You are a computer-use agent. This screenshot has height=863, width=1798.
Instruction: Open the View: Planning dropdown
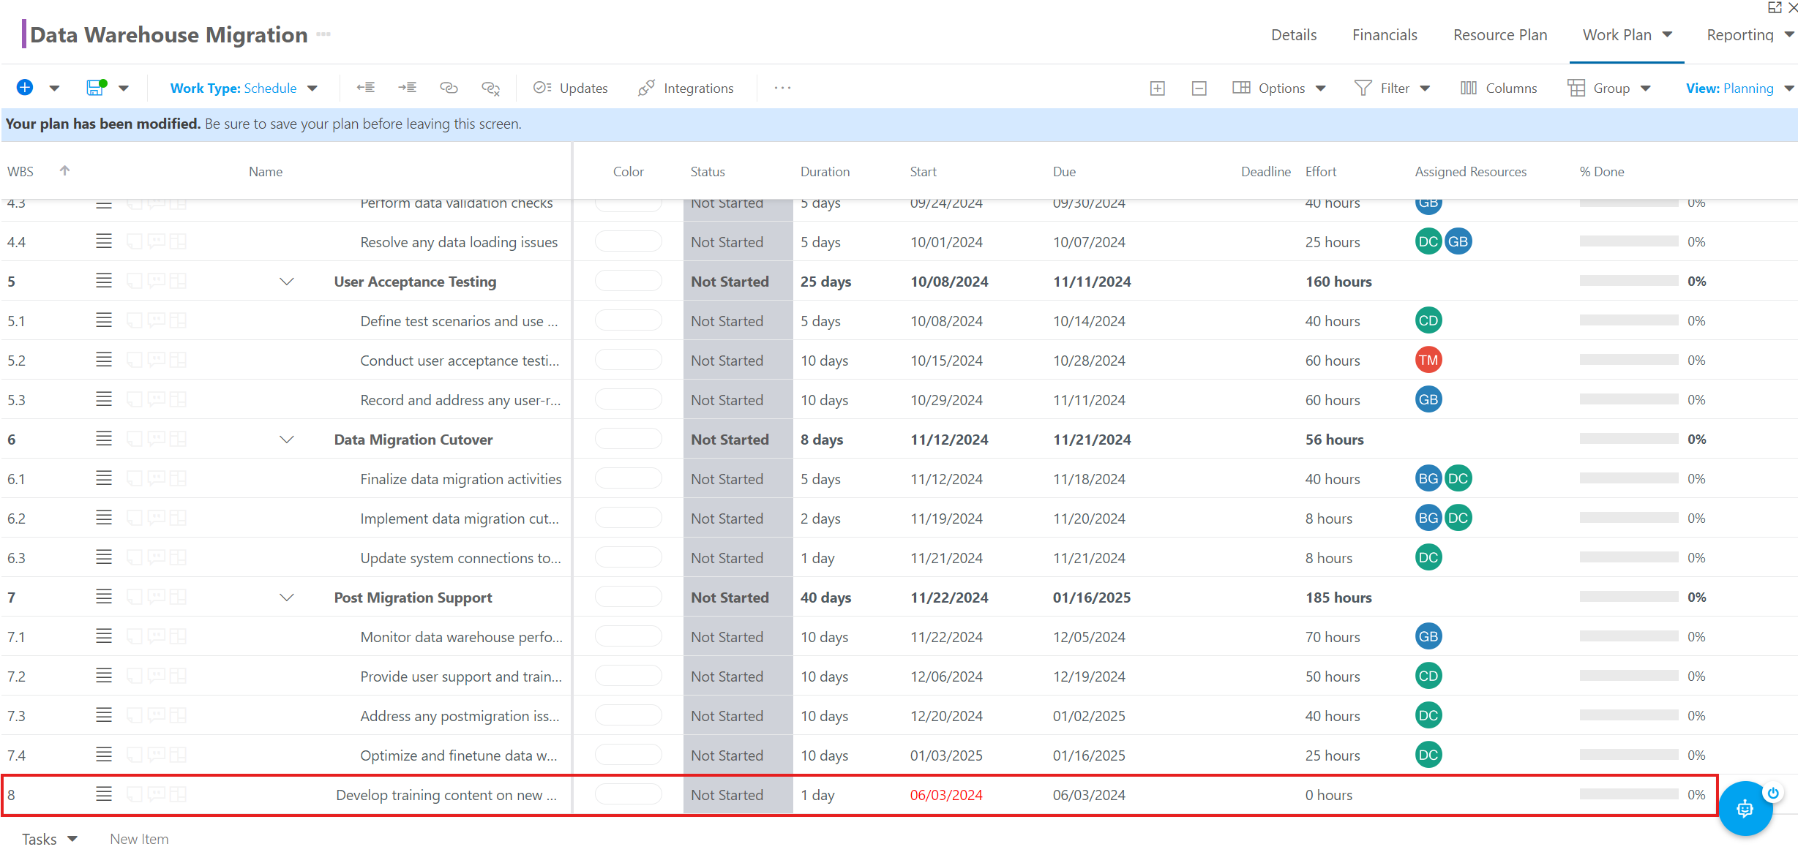[x=1739, y=88]
